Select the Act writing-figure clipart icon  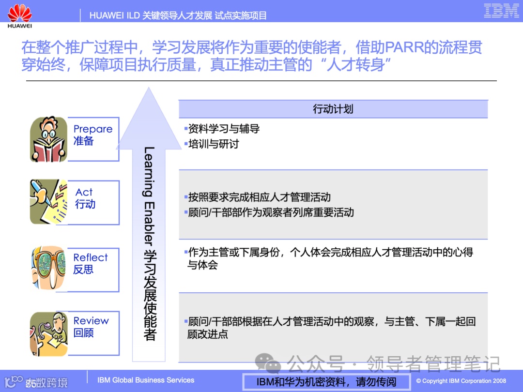point(48,201)
